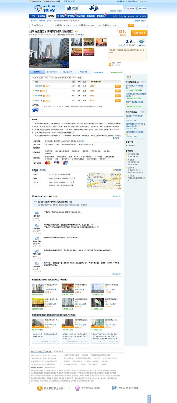Open the 标准双人房 room thumbnail
The image size is (177, 403).
(x=89, y=52)
